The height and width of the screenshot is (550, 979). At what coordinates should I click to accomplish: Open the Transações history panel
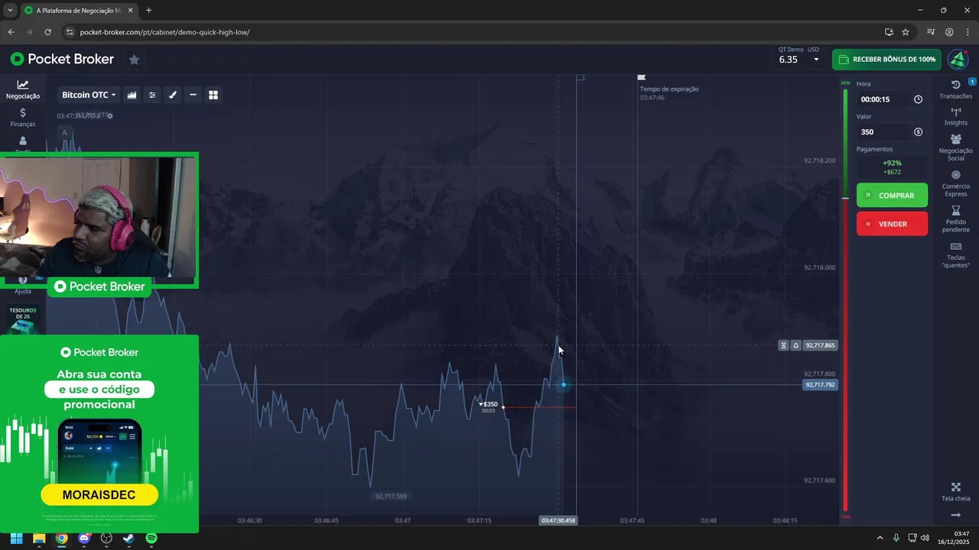pos(956,89)
